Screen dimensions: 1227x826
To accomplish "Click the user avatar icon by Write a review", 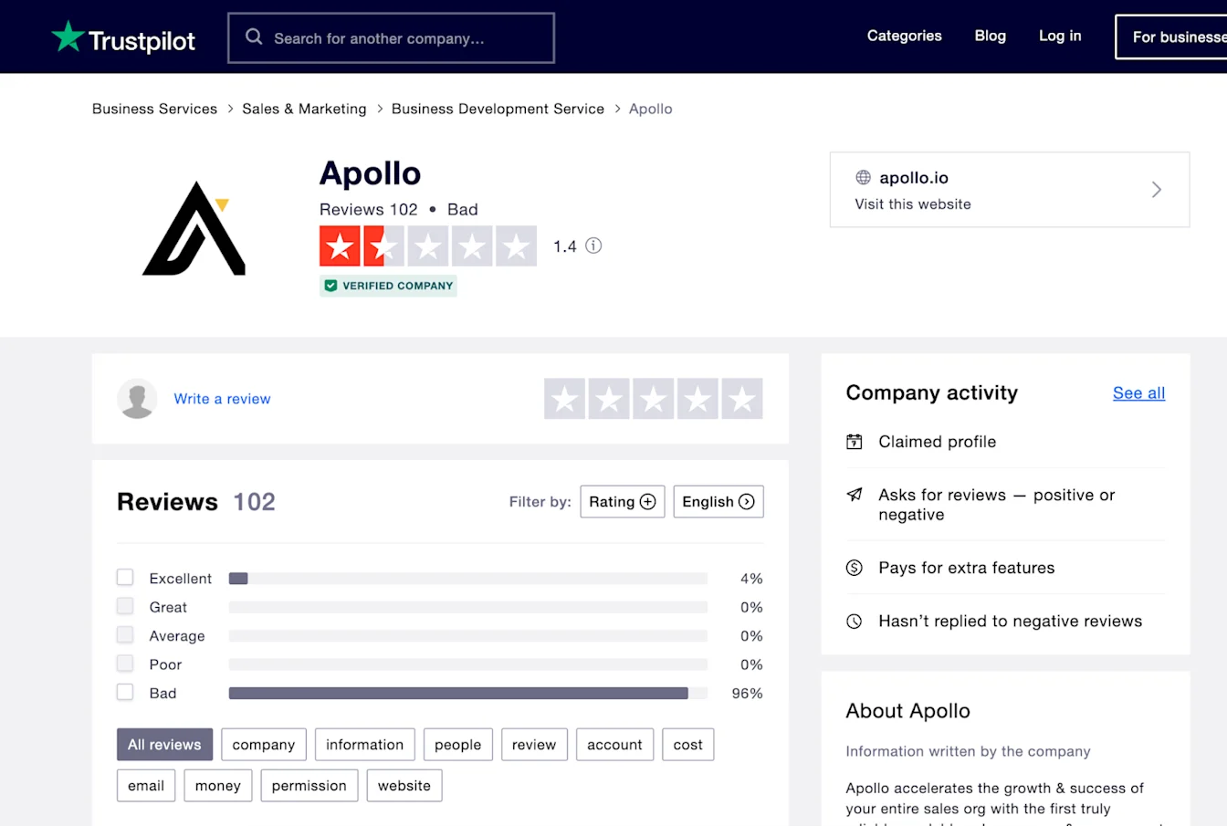I will [x=137, y=399].
